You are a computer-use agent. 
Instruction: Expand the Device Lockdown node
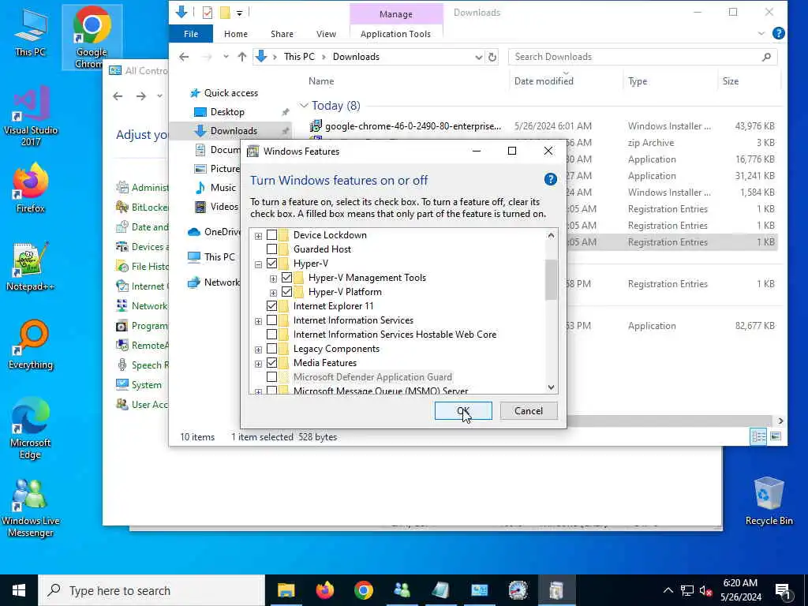click(258, 236)
